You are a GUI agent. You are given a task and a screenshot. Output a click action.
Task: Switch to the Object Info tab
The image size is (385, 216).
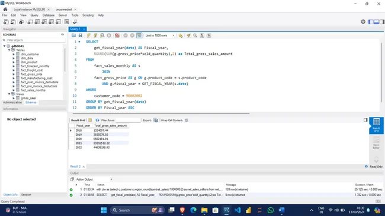(x=10, y=195)
